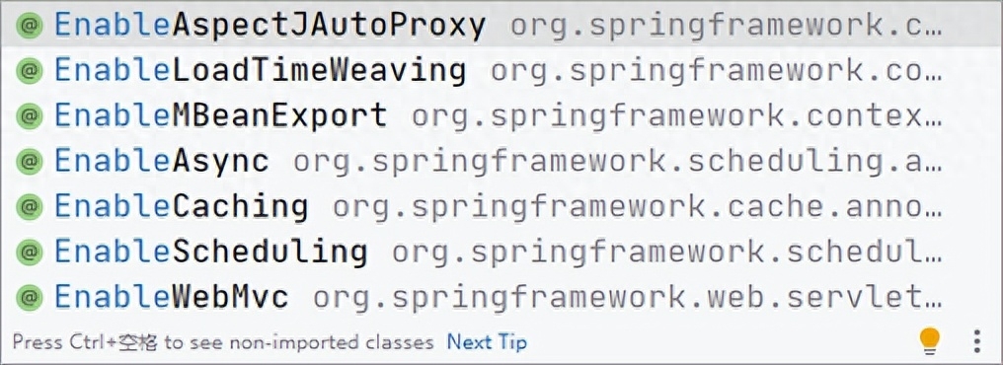Screen dimensions: 1003x365
Task: Select the EnableScheduling suggestion
Action: (501, 253)
